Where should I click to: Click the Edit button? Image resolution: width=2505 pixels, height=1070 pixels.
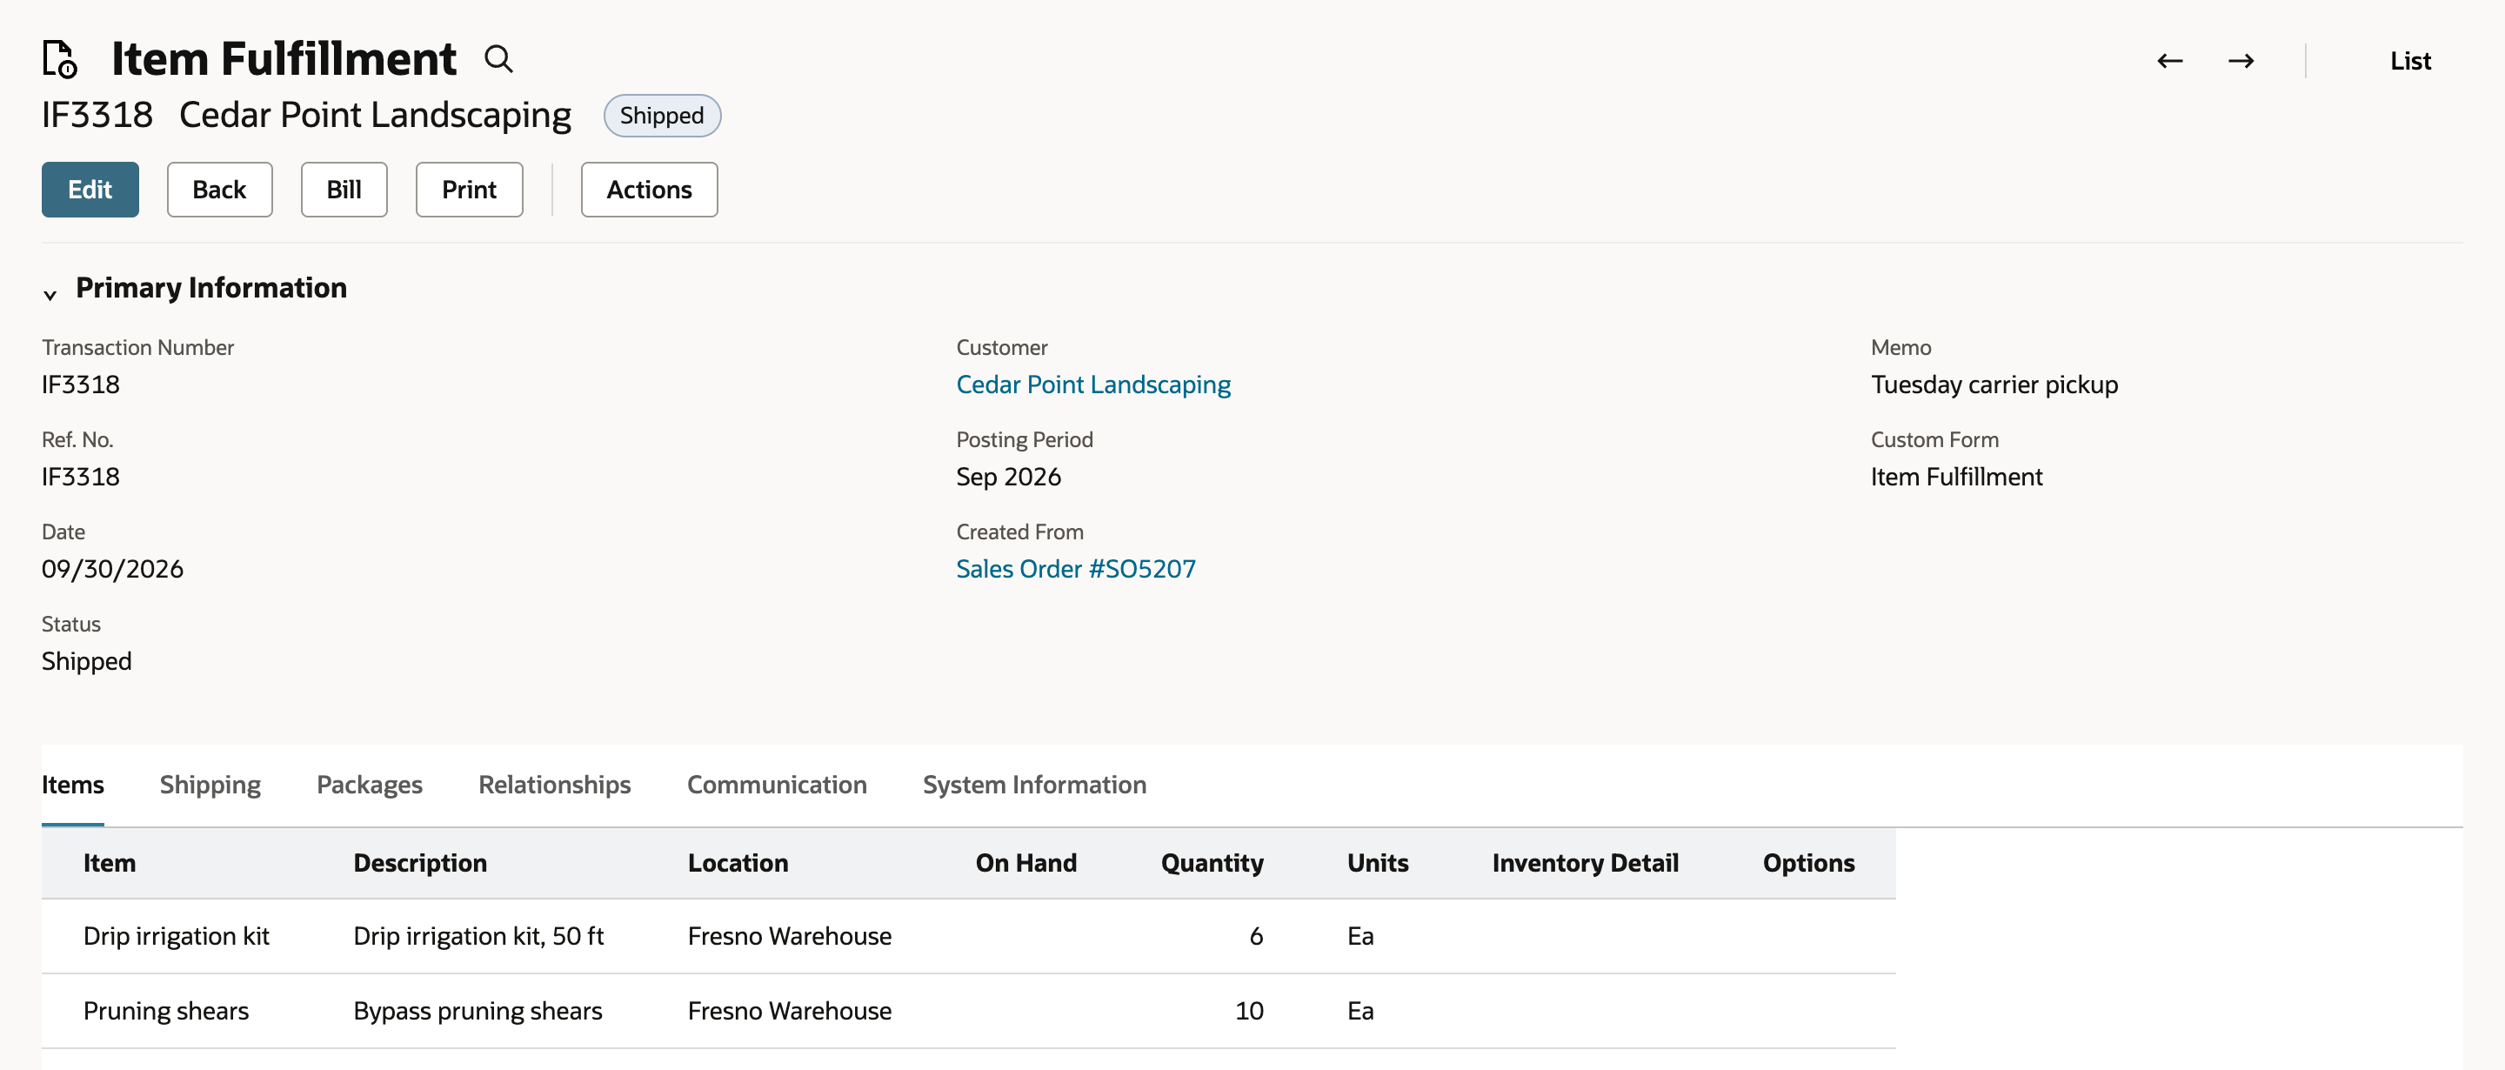[90, 190]
